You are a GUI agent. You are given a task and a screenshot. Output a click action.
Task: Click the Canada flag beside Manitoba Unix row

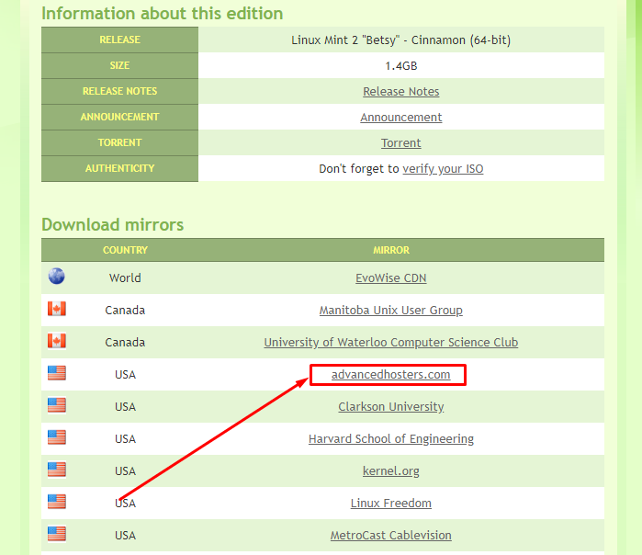(x=57, y=309)
